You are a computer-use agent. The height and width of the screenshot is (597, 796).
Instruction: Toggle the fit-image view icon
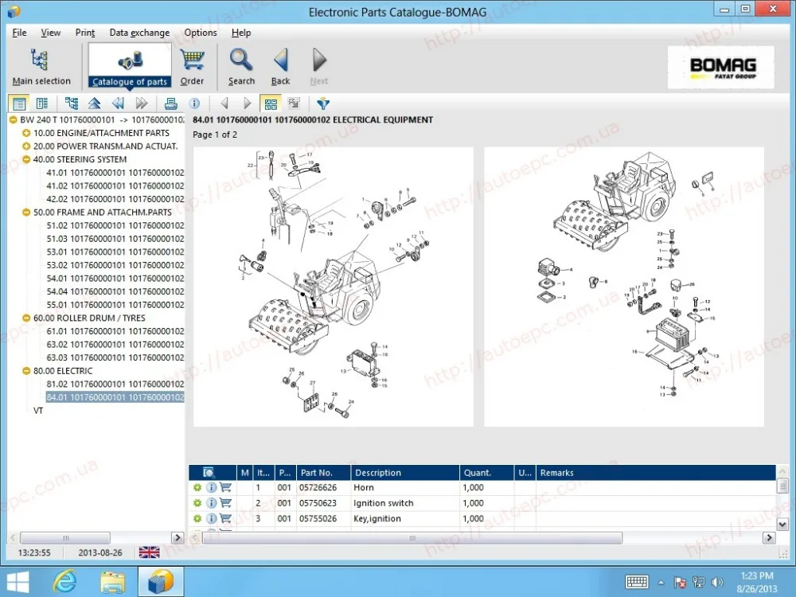click(294, 103)
